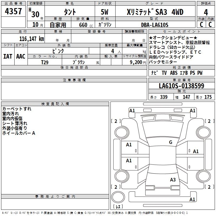Click the evaluation score 4

[206, 12]
